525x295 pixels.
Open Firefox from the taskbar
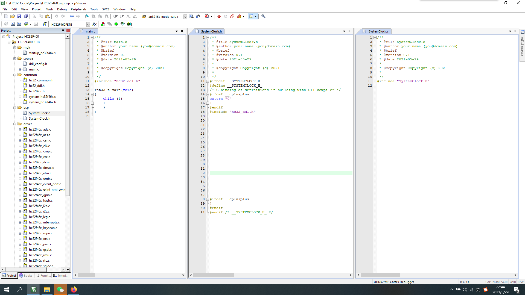pyautogui.click(x=74, y=290)
